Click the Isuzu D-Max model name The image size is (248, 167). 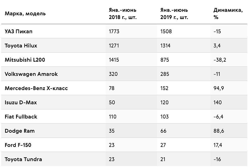click(x=21, y=102)
